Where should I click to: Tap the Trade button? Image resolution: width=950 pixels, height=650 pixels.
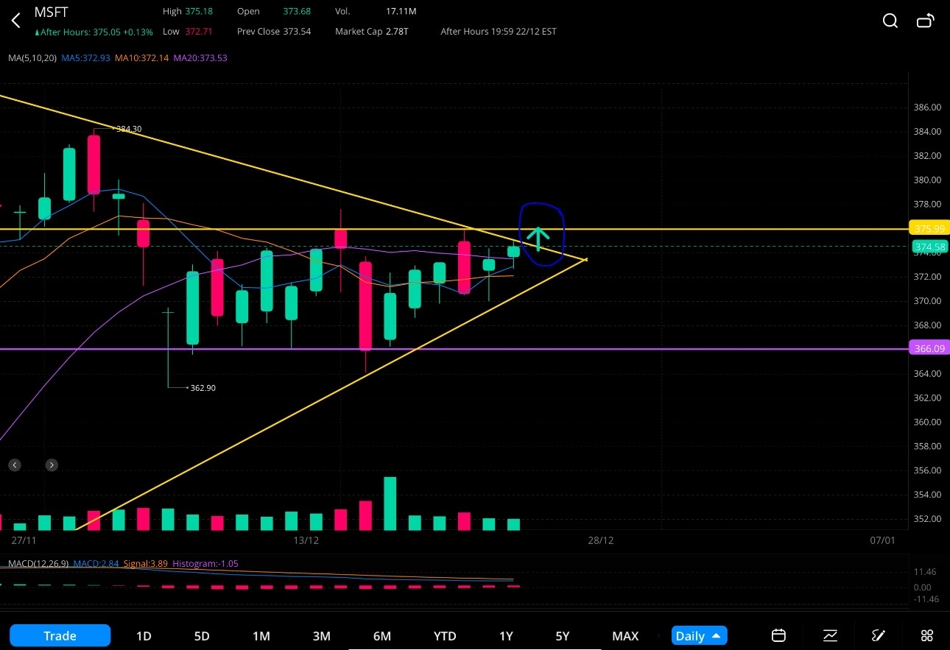coord(60,635)
